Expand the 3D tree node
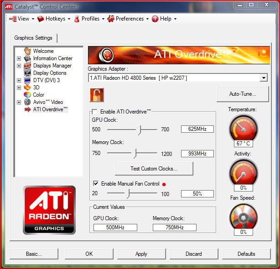Image resolution: width=280 pixels, height=269 pixels. pyautogui.click(x=19, y=88)
